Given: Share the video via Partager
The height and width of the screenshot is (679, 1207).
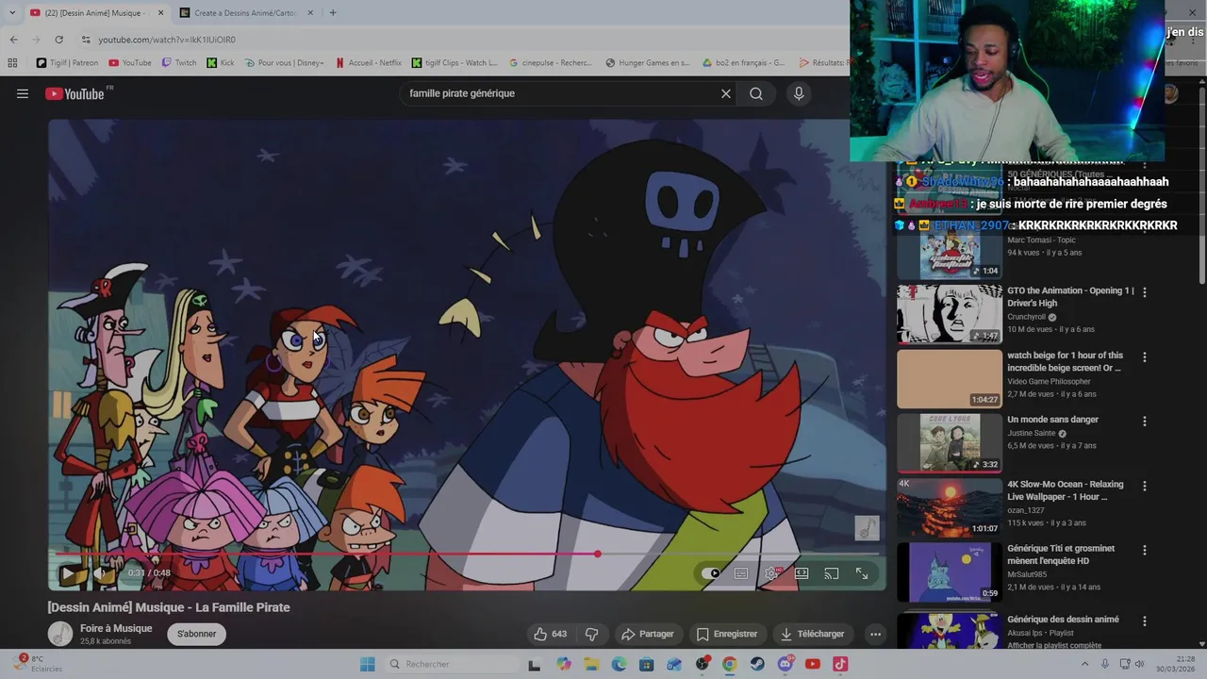Looking at the screenshot, I should coord(648,634).
